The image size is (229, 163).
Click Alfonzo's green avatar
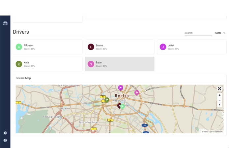pos(19,47)
